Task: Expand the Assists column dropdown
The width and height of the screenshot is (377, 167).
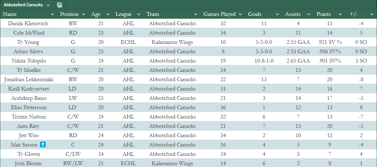Action: (309, 14)
